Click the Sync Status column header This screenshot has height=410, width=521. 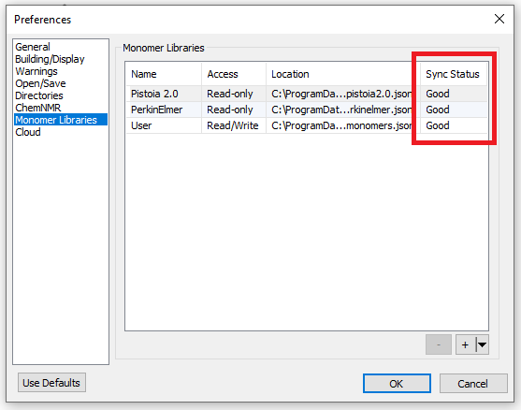pos(454,74)
